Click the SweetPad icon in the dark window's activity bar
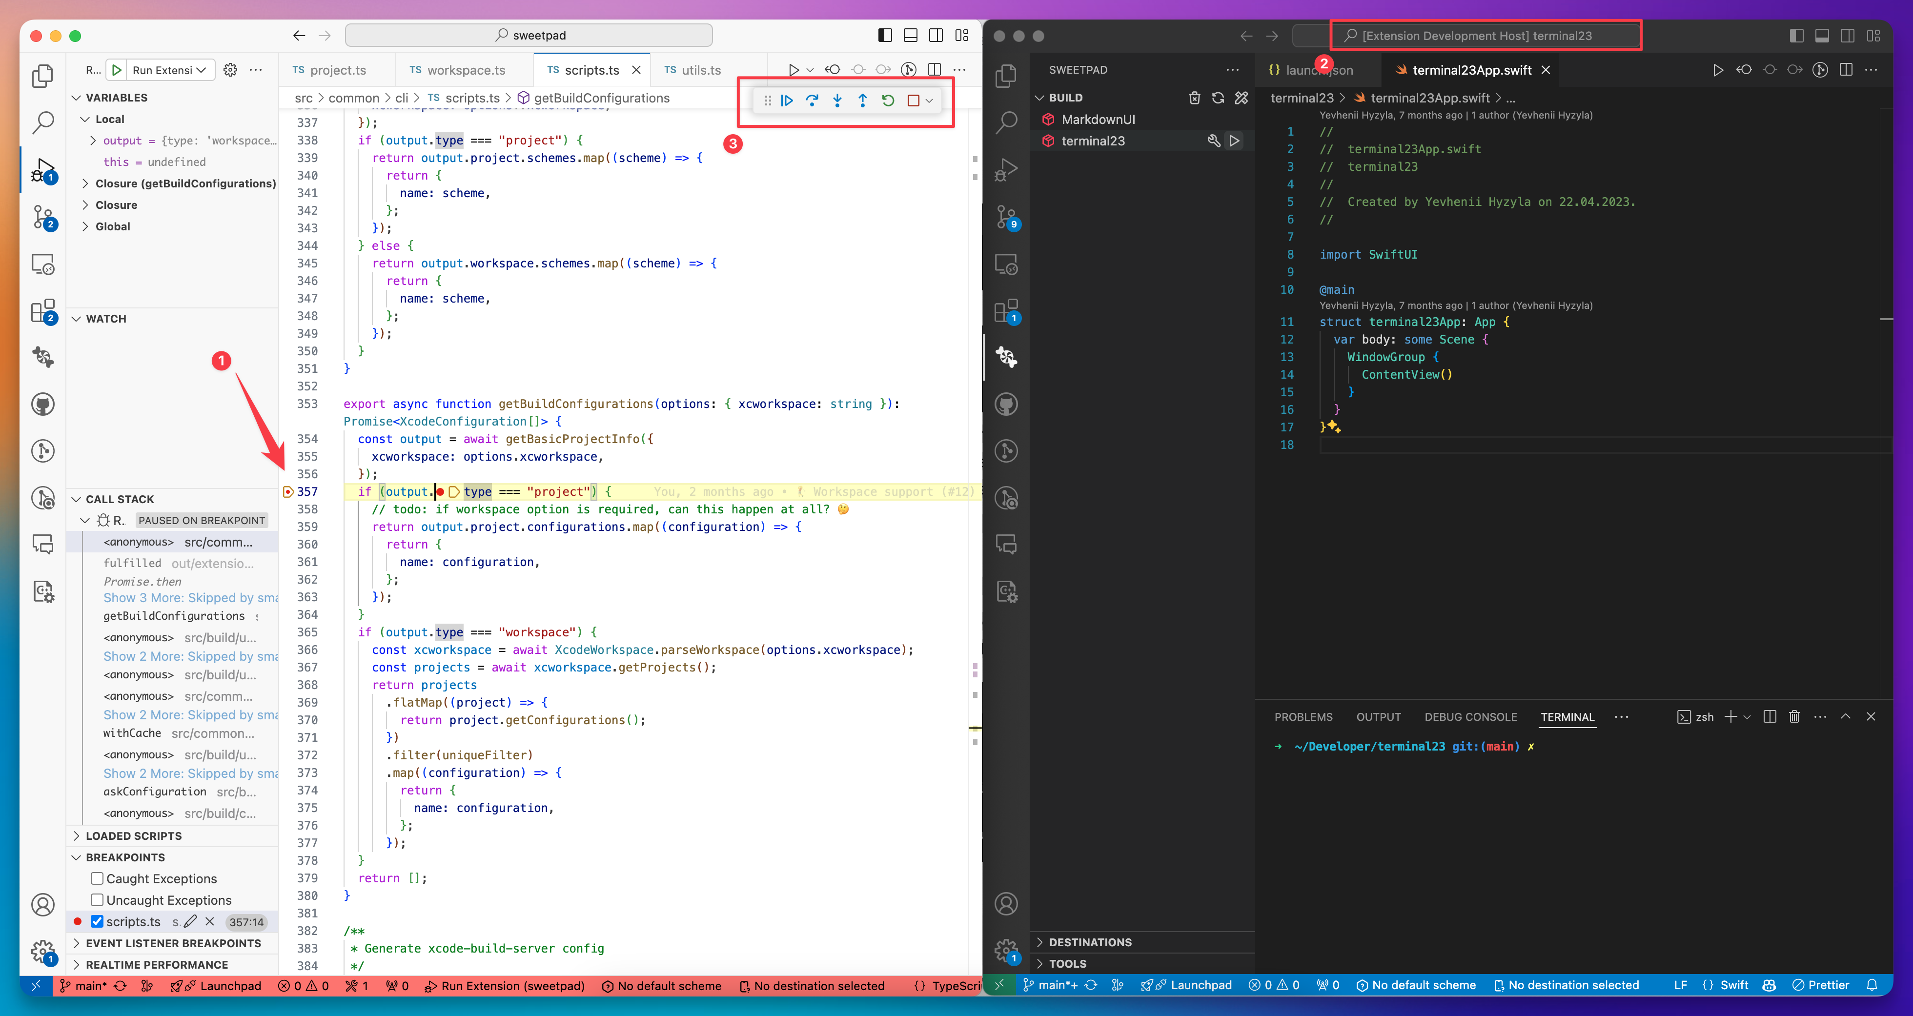 (1007, 357)
